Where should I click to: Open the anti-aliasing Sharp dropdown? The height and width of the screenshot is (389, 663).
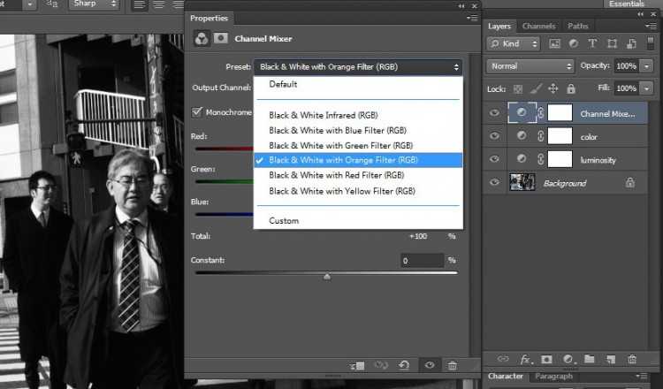click(x=93, y=4)
